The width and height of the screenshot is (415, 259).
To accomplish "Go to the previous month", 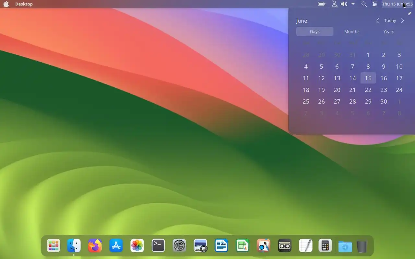I will pos(378,20).
